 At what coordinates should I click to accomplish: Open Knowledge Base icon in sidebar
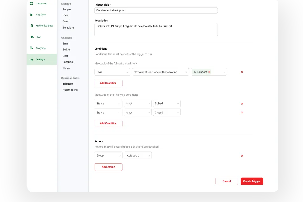32,26
